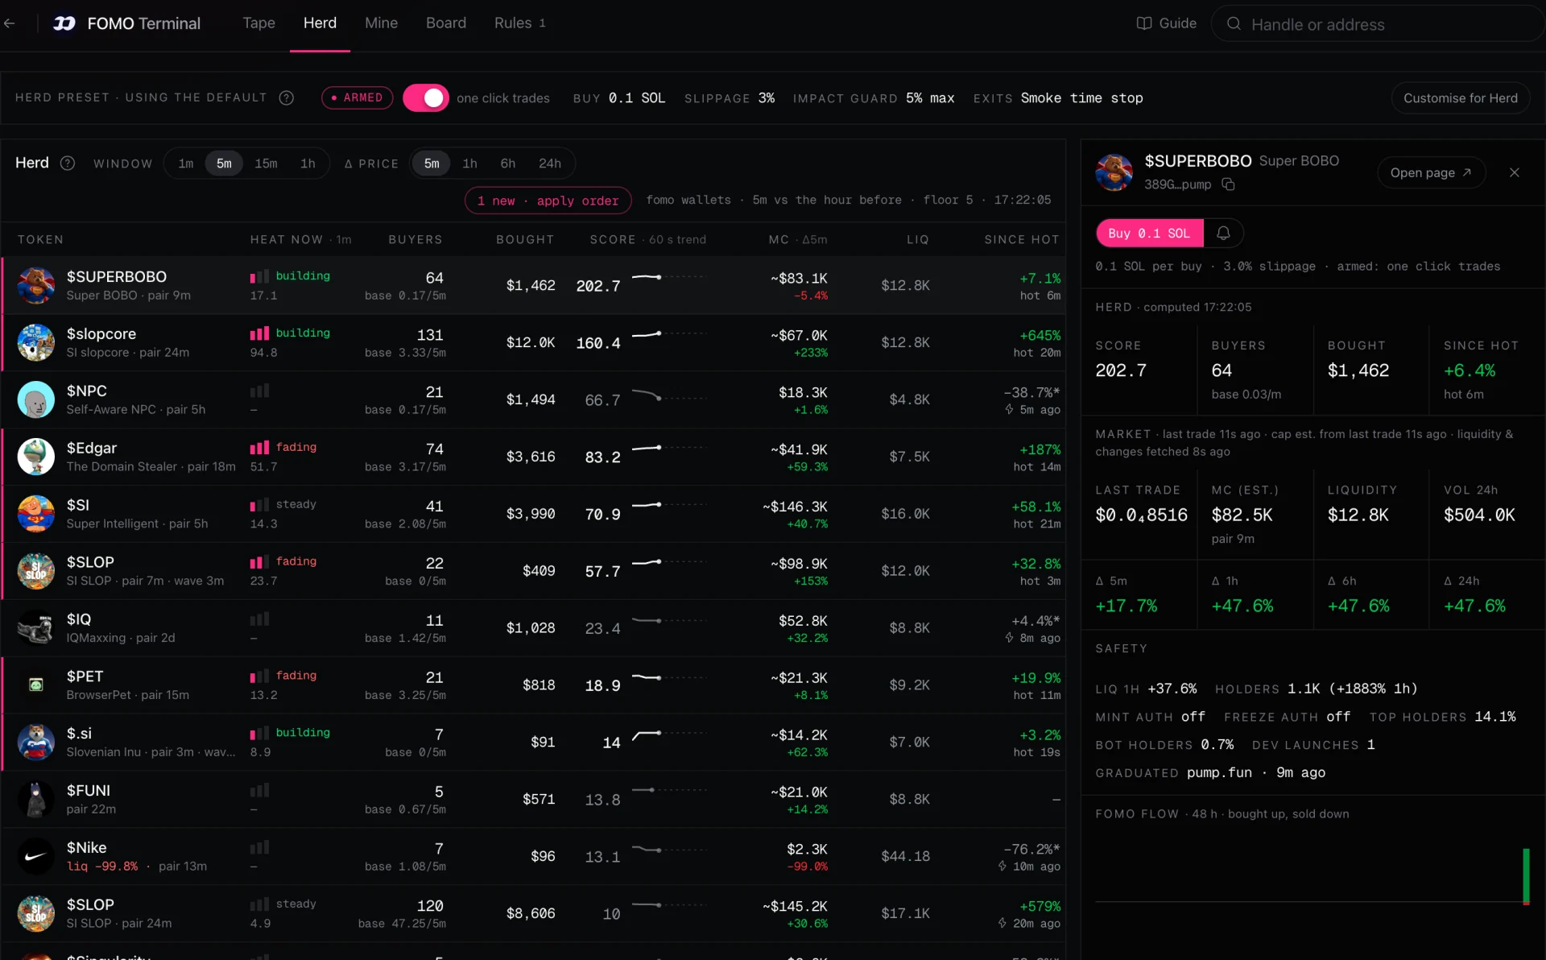The image size is (1546, 960).
Task: Switch to the Tape tab
Action: click(258, 23)
